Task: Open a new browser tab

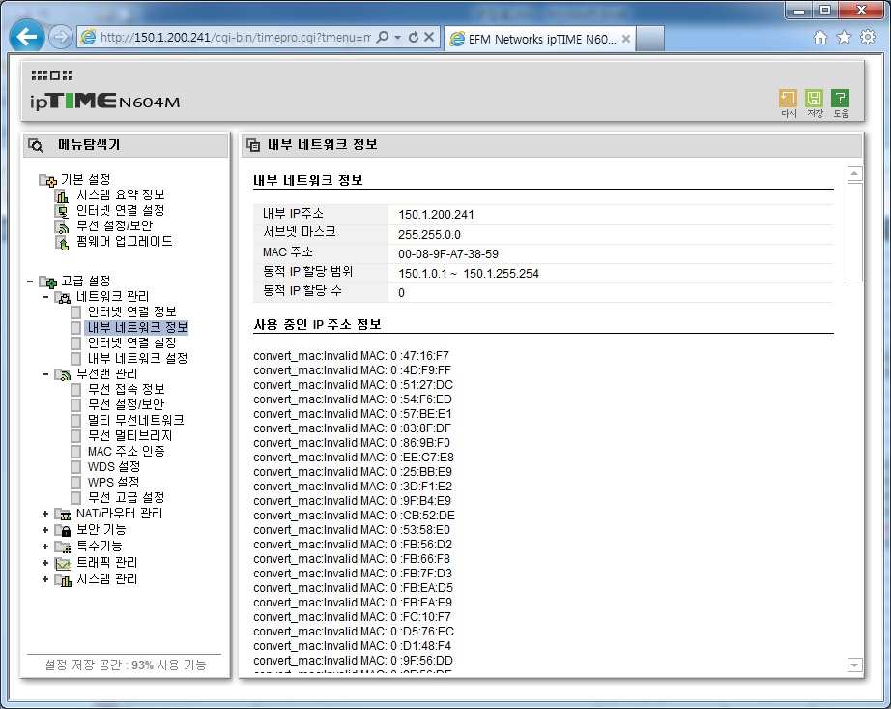Action: (x=650, y=39)
